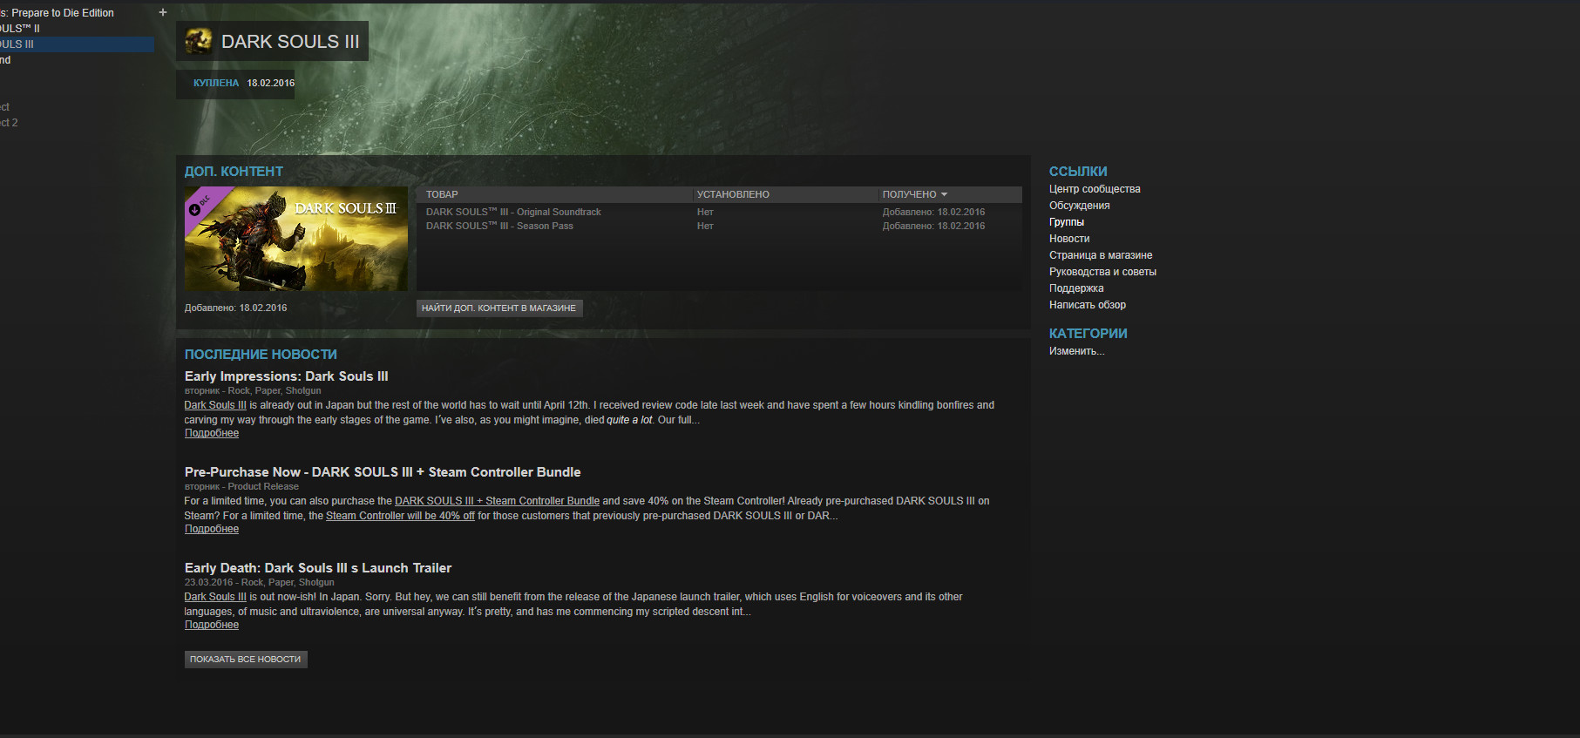Sort DLC list by ПОЛУЧЕНО dropdown arrow
The image size is (1580, 738).
pyautogui.click(x=944, y=194)
